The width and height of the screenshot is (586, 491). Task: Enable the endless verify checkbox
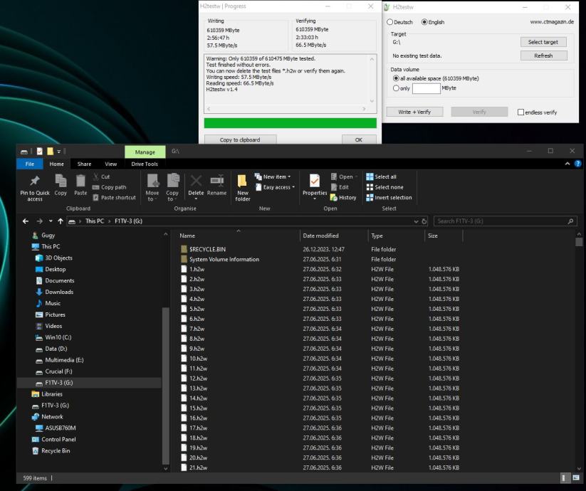point(521,112)
